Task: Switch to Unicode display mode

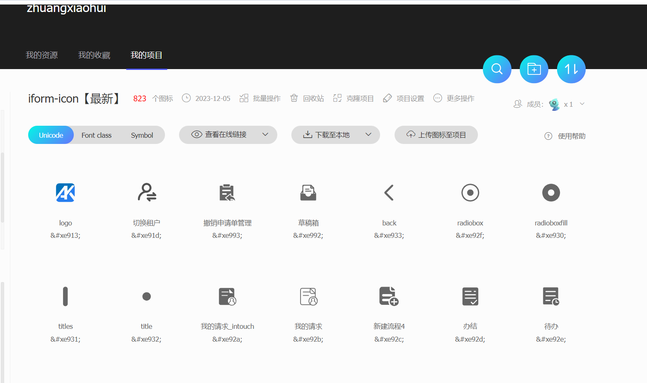Action: pyautogui.click(x=51, y=135)
